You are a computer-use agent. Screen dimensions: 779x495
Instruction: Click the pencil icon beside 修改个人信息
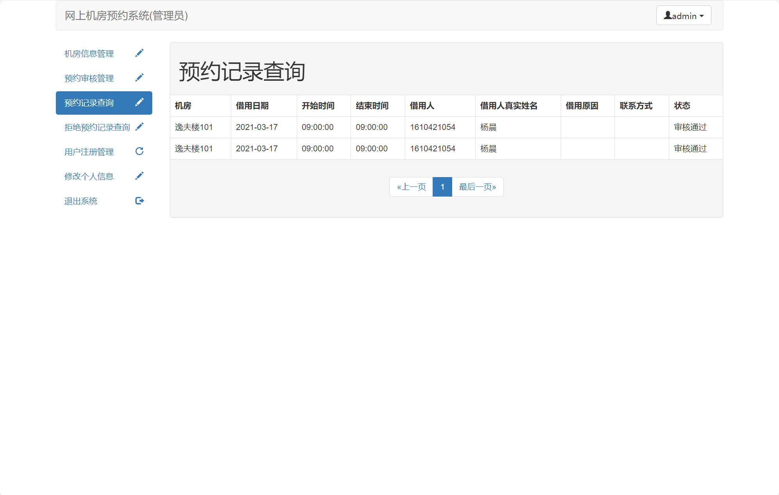click(140, 176)
